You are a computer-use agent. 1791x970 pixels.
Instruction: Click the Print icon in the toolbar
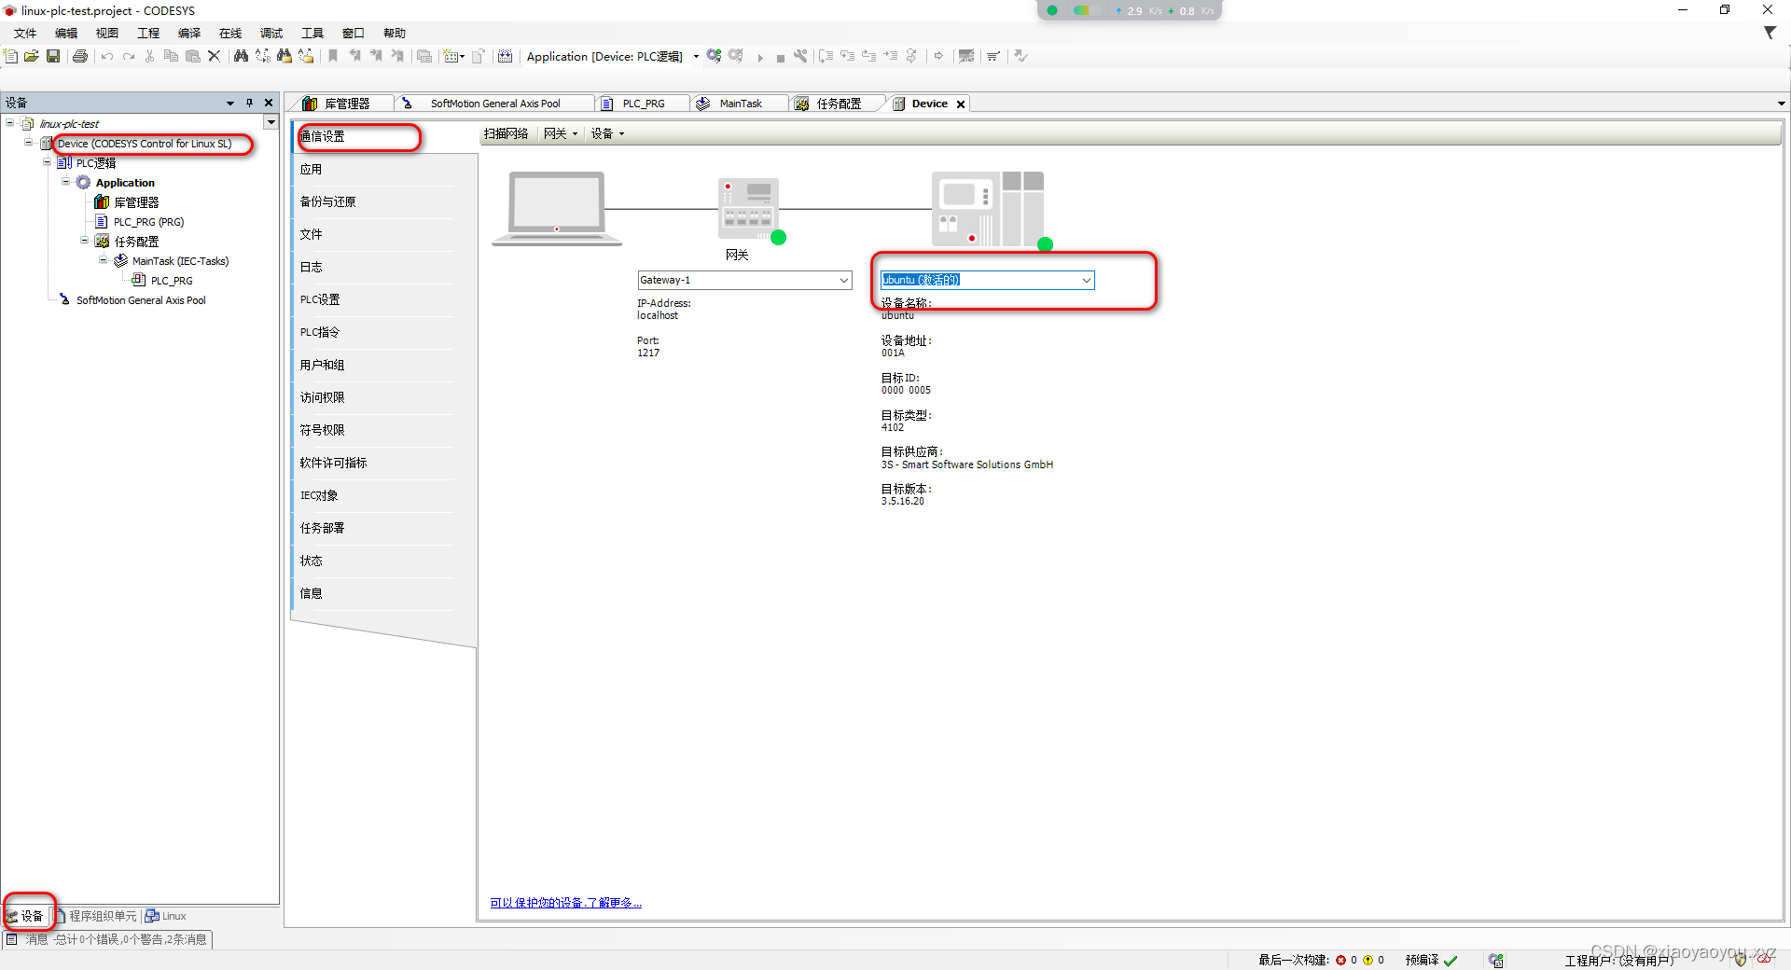click(80, 56)
